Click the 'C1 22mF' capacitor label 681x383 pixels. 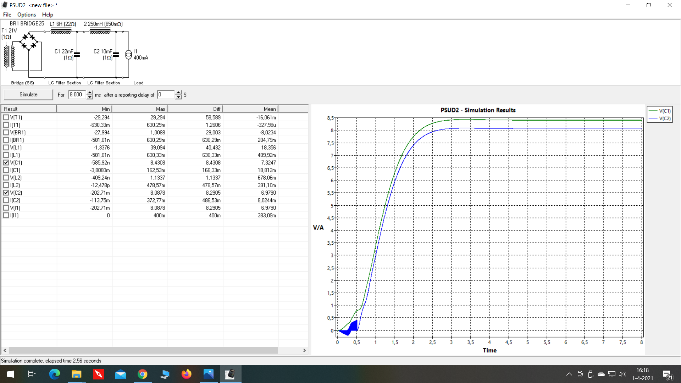coord(64,51)
